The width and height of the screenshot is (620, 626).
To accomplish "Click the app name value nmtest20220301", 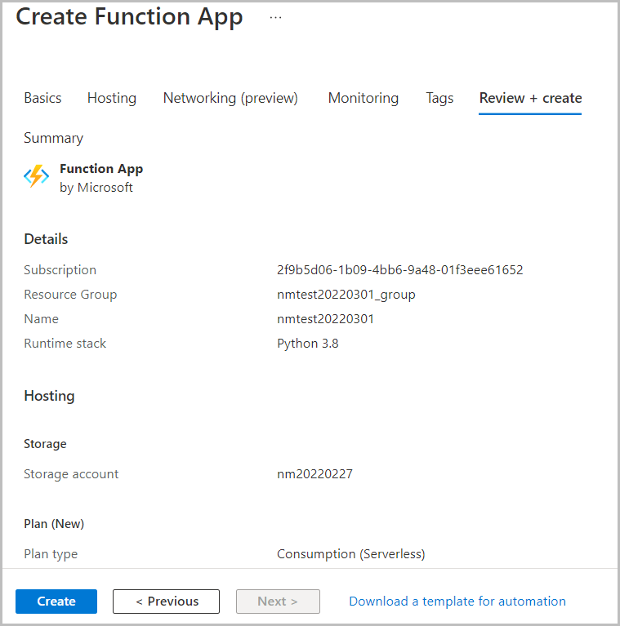I will click(x=325, y=319).
